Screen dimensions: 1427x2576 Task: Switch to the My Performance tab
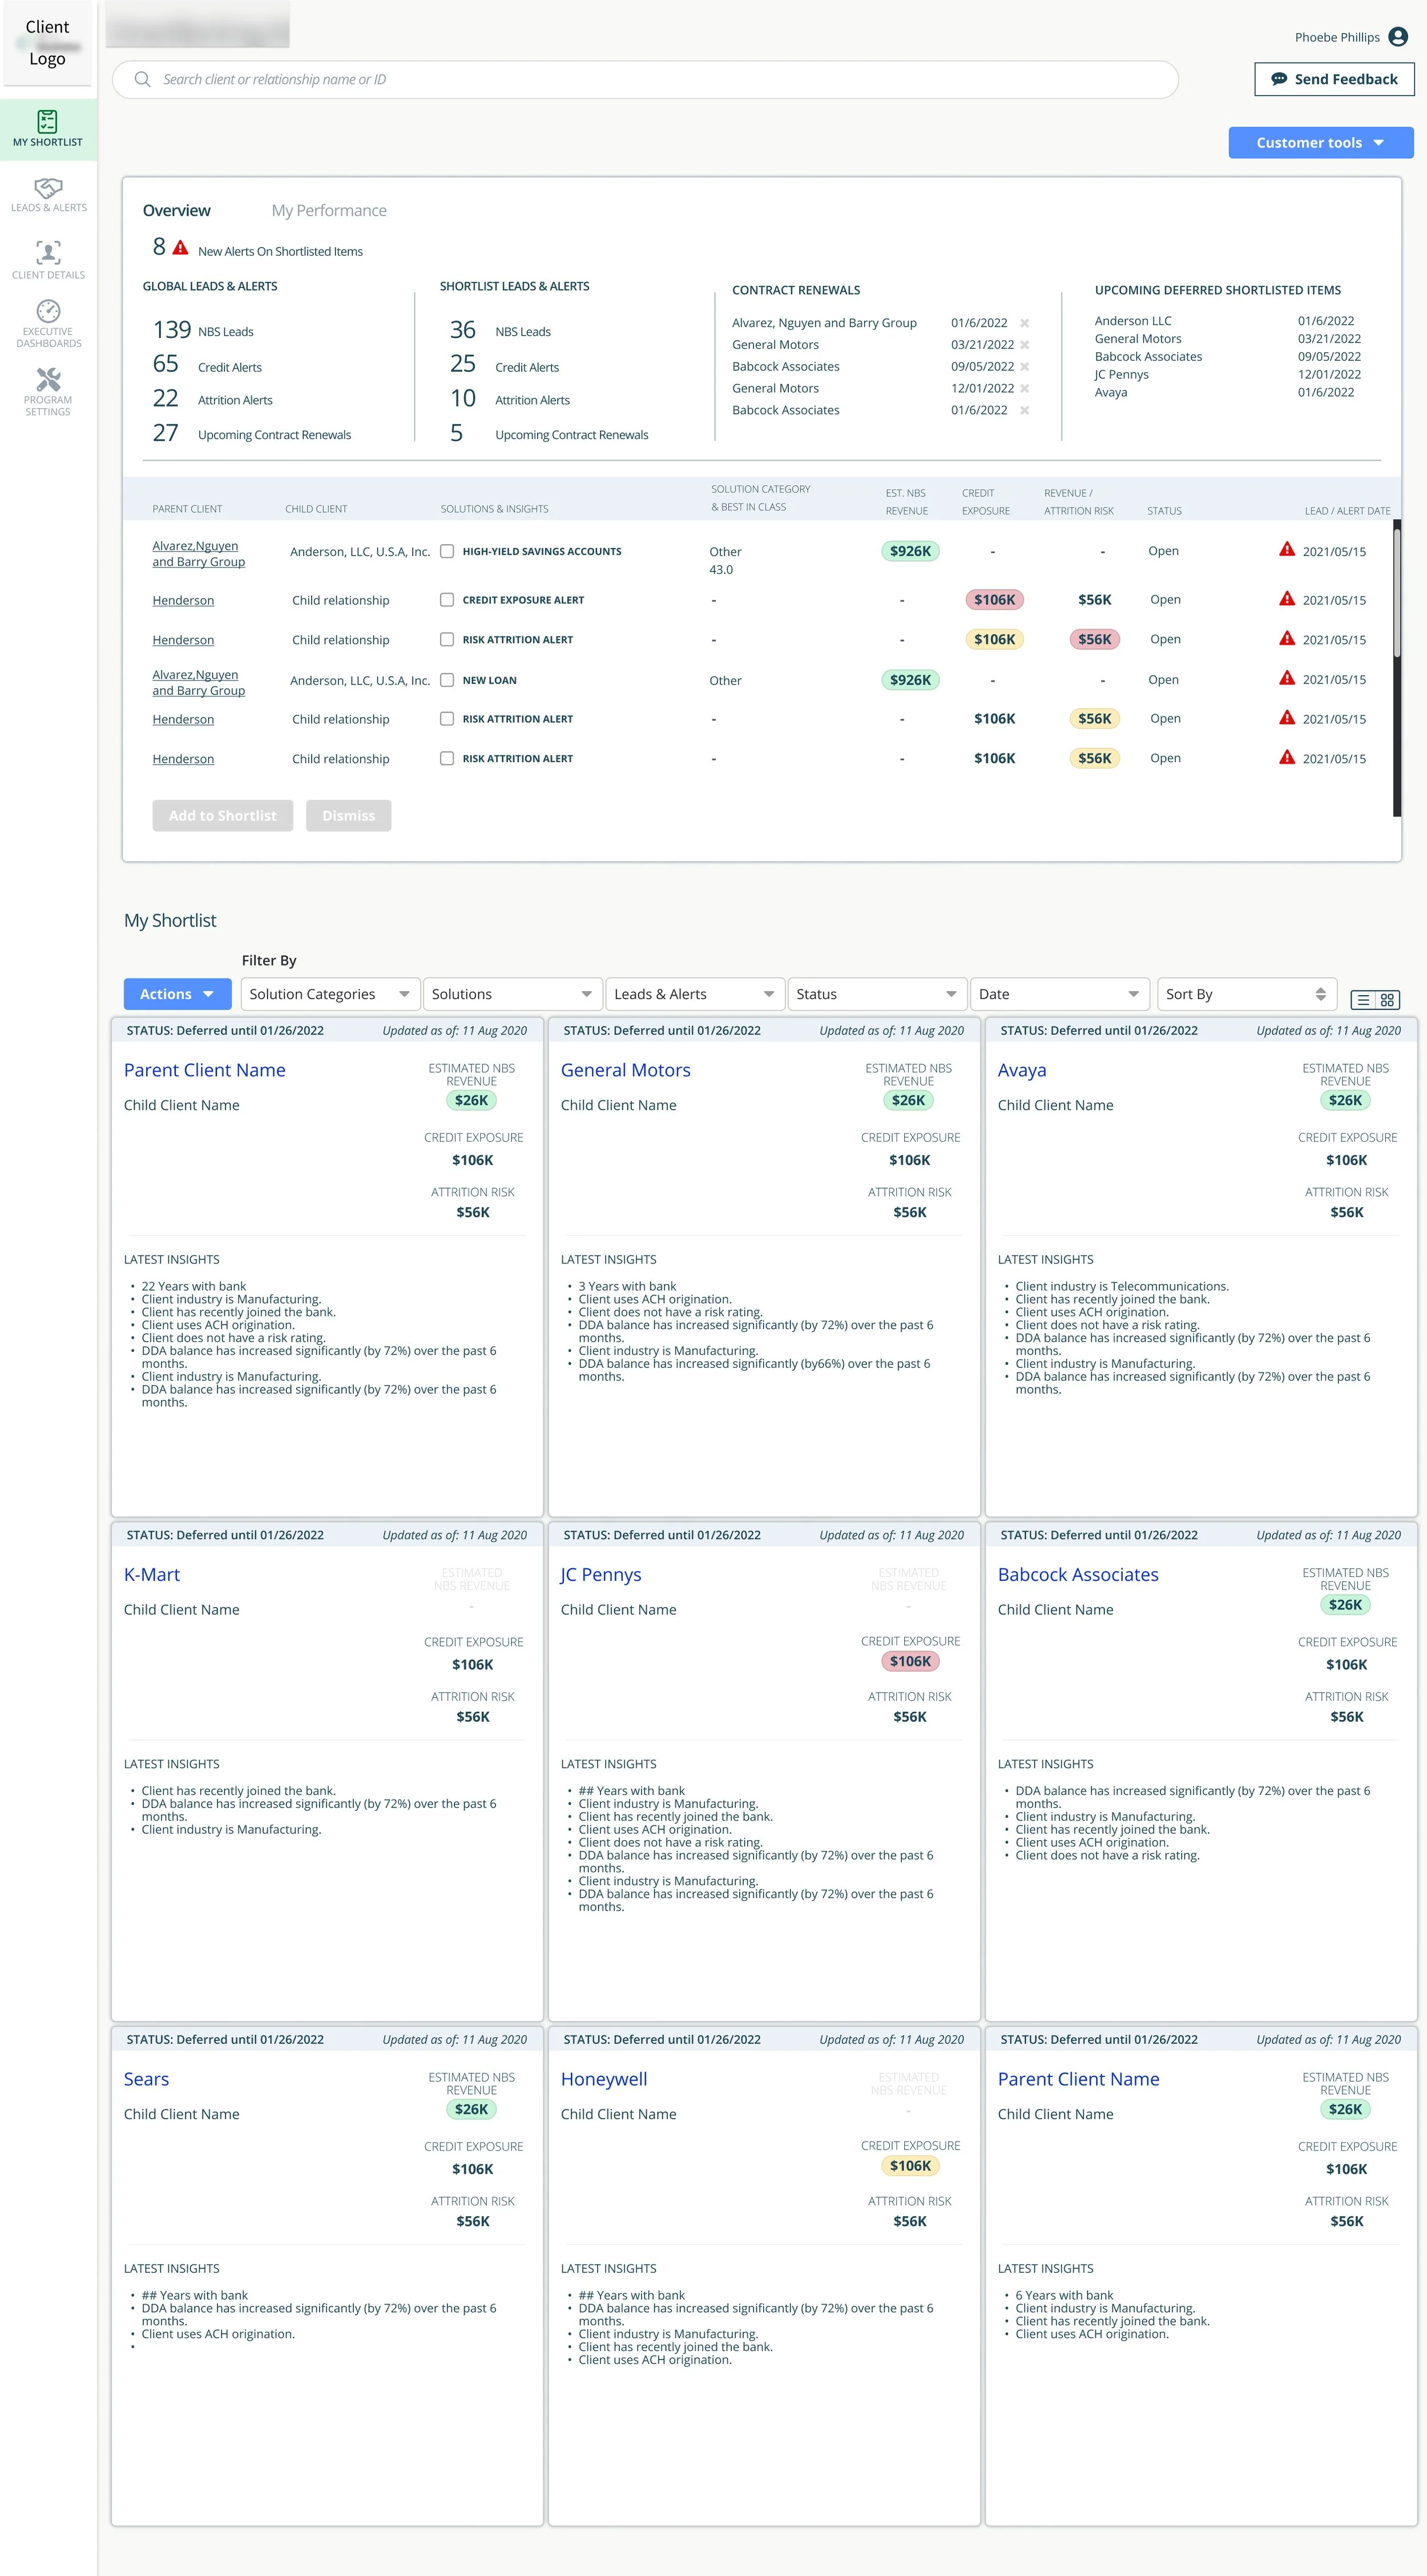pyautogui.click(x=329, y=210)
